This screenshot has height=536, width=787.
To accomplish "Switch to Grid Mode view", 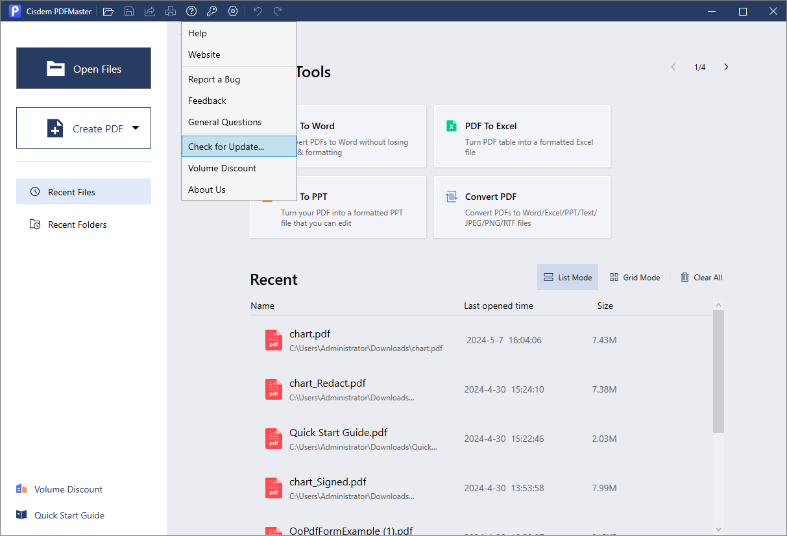I will coord(635,277).
